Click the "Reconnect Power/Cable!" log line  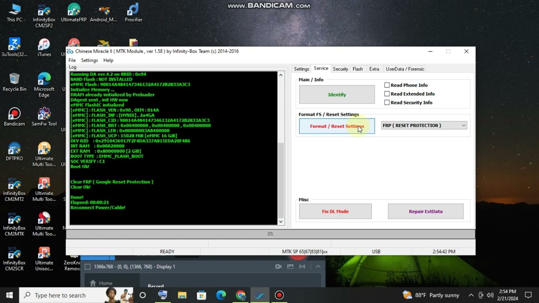(98, 207)
